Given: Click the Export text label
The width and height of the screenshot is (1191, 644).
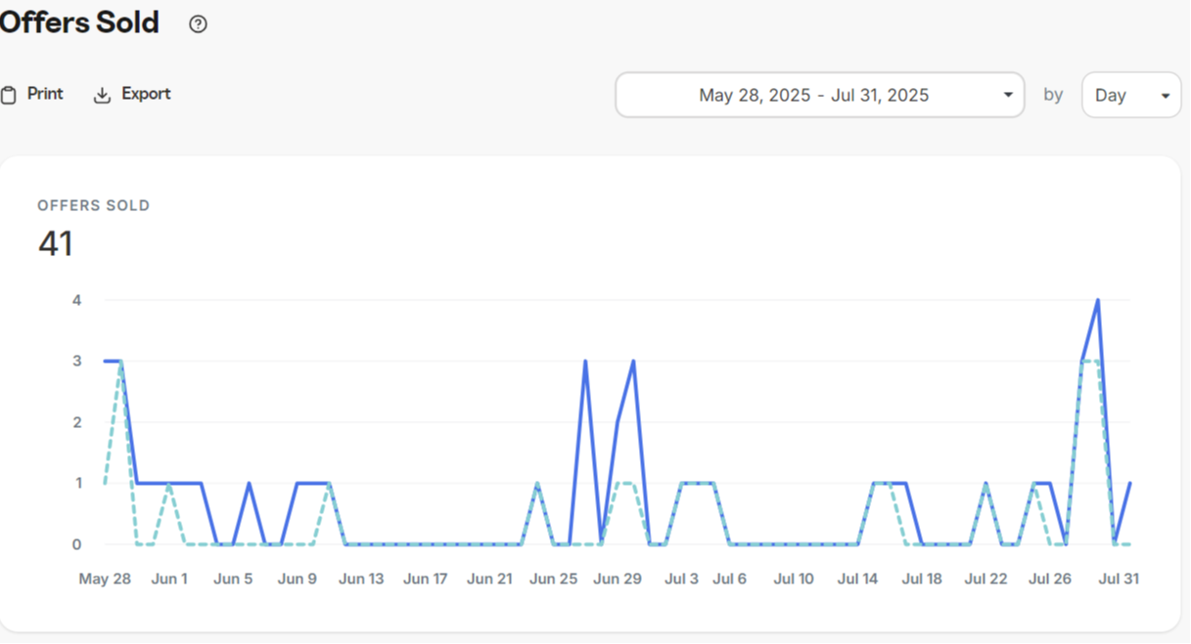Looking at the screenshot, I should [146, 94].
